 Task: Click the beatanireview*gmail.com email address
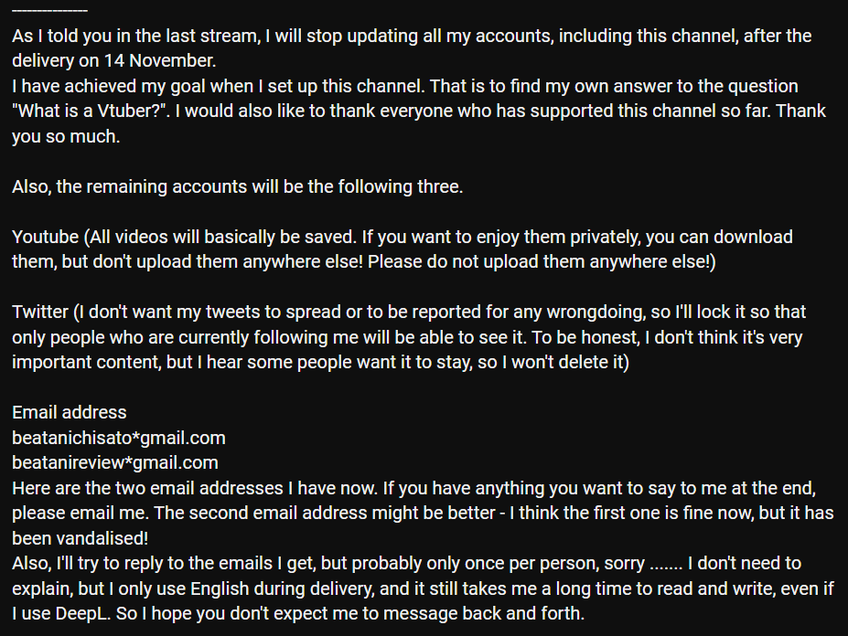tap(115, 462)
